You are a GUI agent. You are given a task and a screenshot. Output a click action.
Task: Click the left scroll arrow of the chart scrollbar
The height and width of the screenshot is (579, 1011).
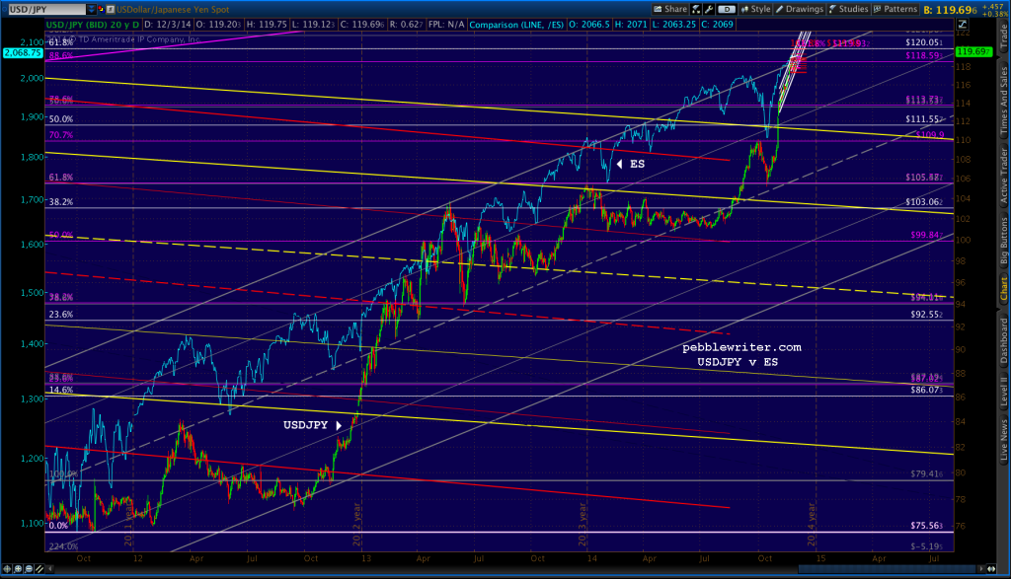pyautogui.click(x=49, y=569)
